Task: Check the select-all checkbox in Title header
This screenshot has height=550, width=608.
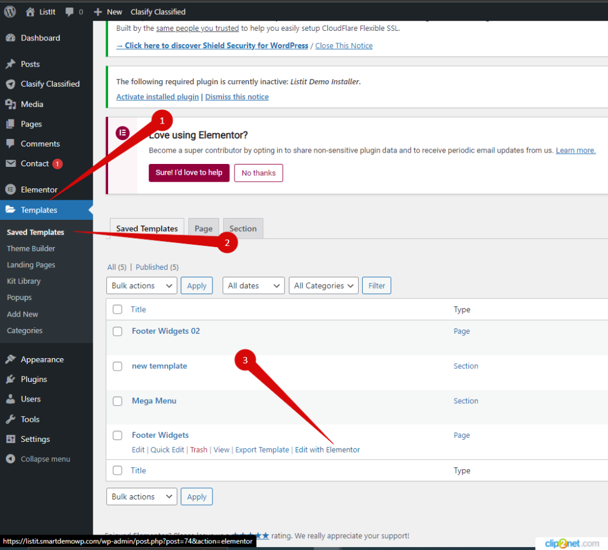Action: tap(117, 309)
